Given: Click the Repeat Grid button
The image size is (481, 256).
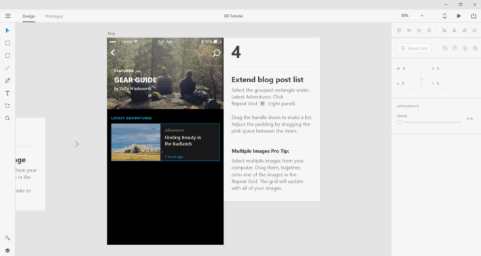Looking at the screenshot, I should tap(414, 48).
